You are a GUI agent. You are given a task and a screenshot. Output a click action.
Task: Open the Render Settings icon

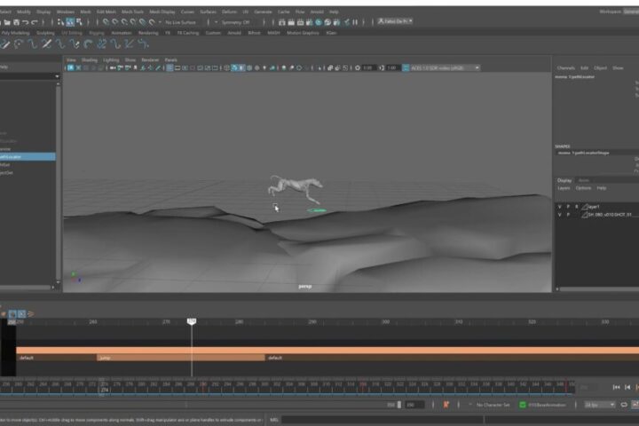pos(310,22)
